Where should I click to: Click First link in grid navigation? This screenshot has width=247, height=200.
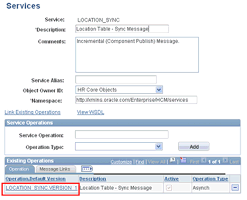(194, 162)
